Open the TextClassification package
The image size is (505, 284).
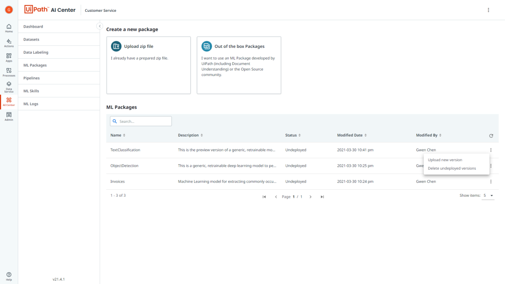tap(125, 150)
